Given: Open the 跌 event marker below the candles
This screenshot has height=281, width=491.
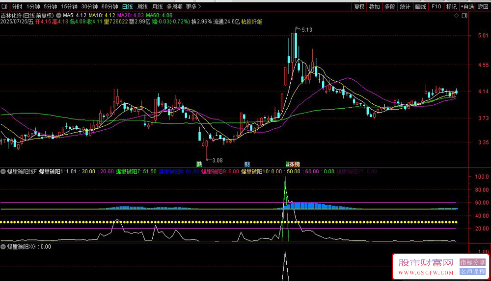Looking at the screenshot, I should point(199,164).
